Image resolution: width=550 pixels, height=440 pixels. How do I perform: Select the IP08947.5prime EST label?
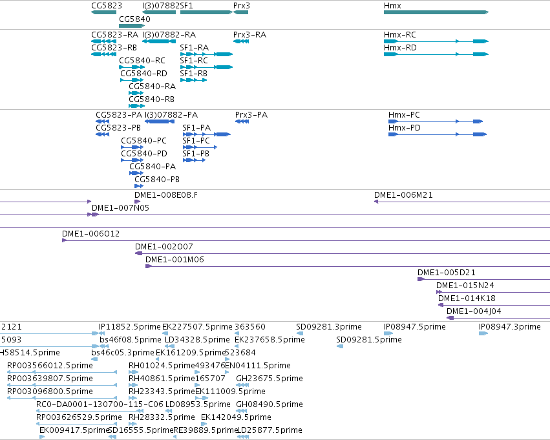(x=415, y=327)
